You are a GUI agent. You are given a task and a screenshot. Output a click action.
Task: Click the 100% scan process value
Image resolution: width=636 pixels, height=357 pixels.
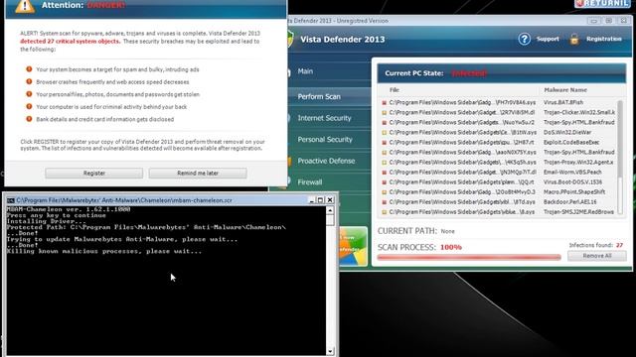(x=450, y=247)
